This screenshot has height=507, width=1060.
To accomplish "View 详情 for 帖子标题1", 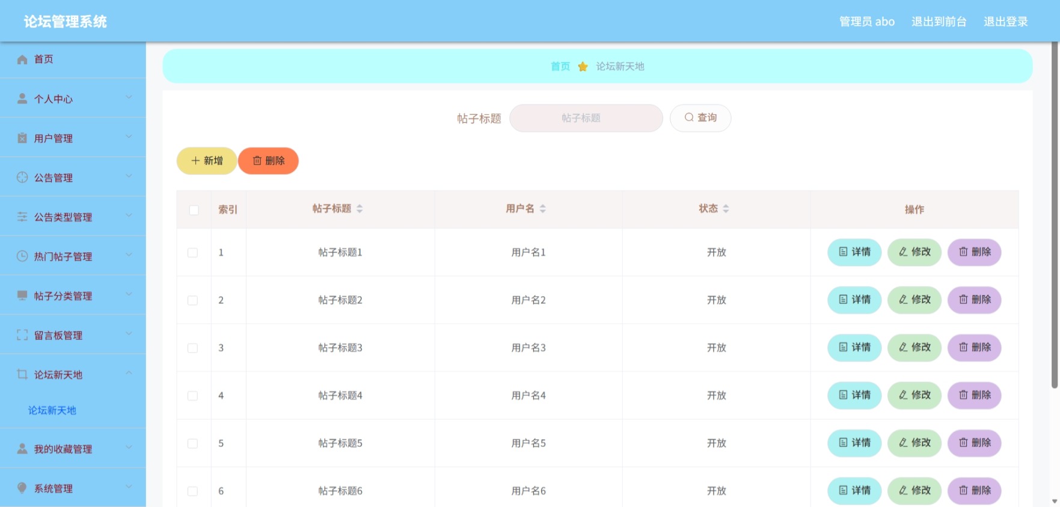I will tap(854, 252).
